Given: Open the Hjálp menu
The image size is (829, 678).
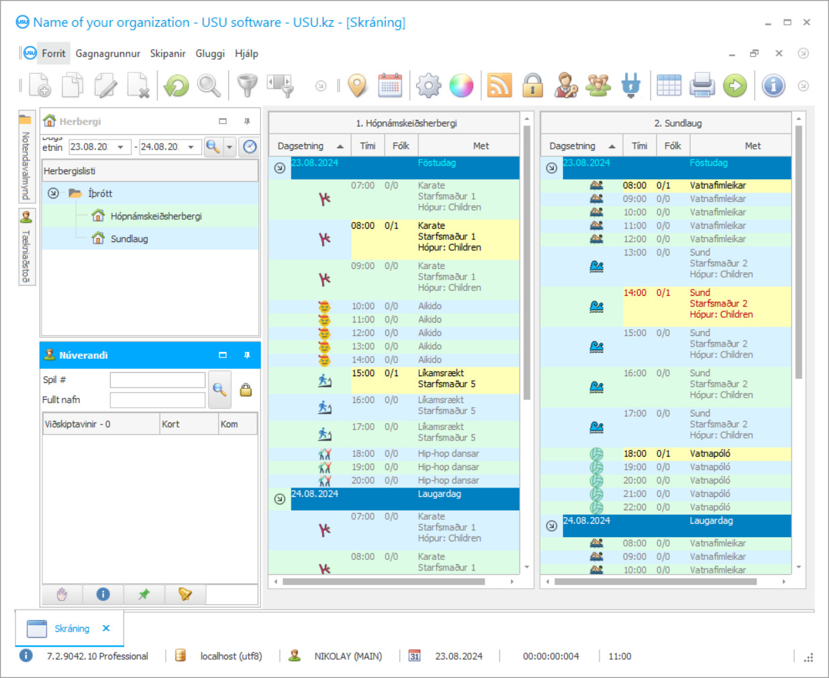Looking at the screenshot, I should point(246,54).
